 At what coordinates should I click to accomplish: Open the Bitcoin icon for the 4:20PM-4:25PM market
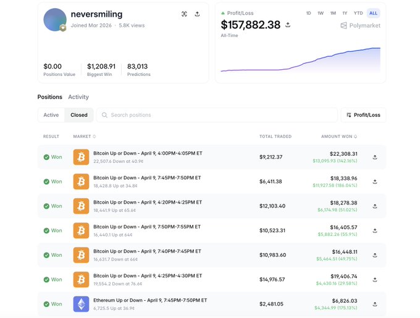[x=81, y=206]
